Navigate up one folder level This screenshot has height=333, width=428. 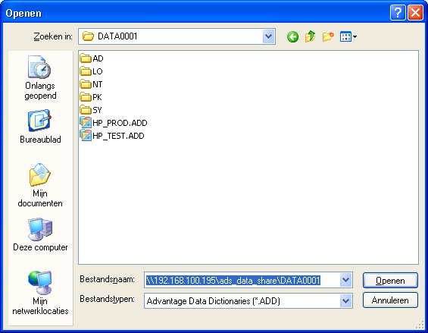[311, 36]
